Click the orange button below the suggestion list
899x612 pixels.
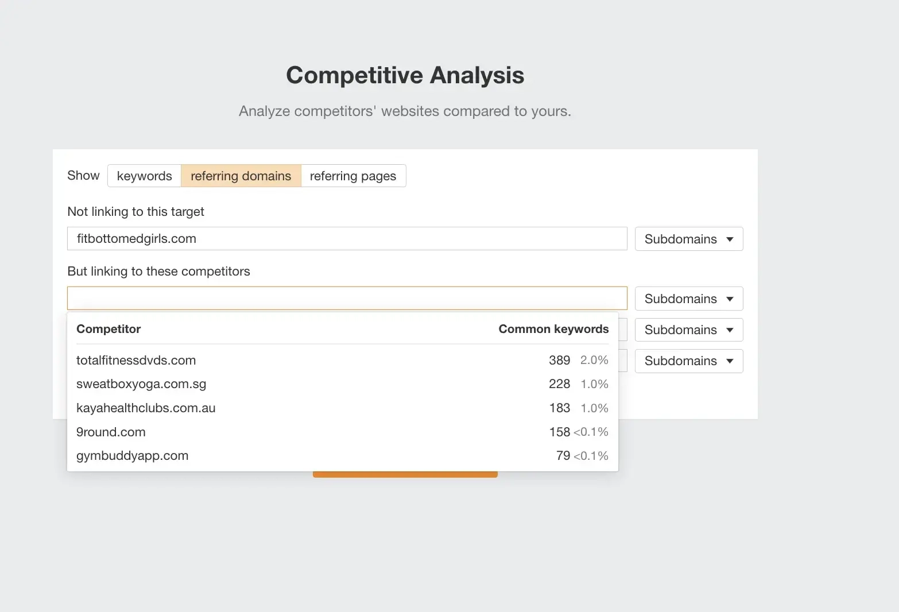tap(405, 475)
